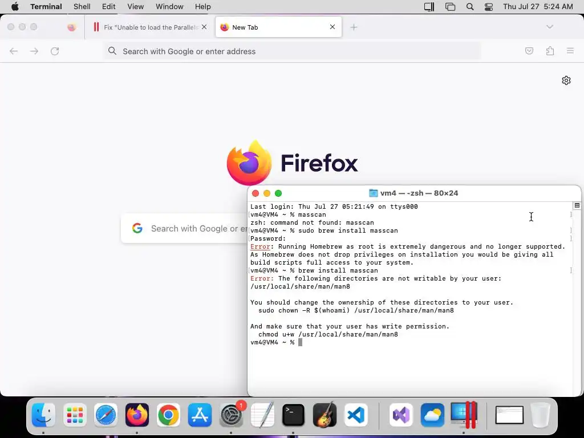Click the Terminal prompt cursor line

[x=277, y=342]
